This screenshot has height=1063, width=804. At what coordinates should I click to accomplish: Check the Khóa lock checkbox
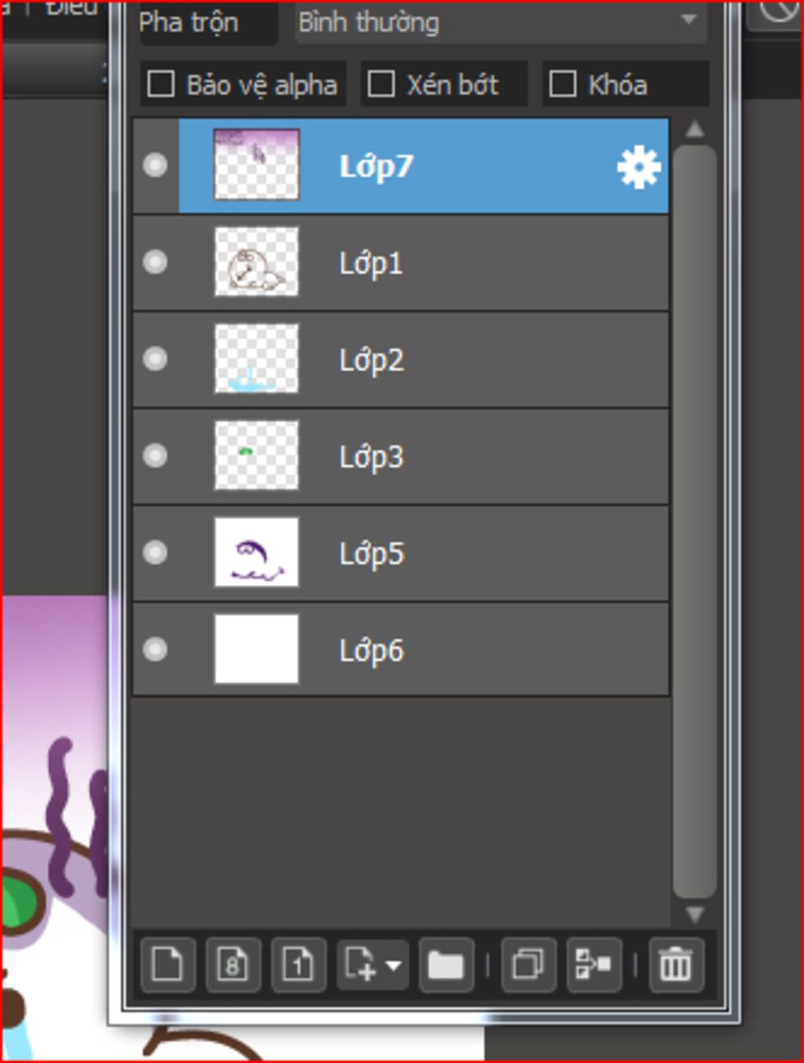click(562, 84)
